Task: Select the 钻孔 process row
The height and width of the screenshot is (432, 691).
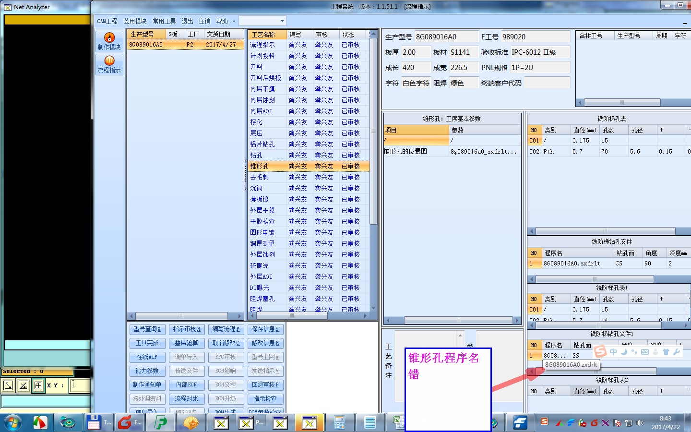Action: pos(309,155)
